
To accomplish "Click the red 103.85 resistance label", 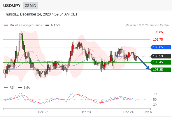I will coord(158,32).
